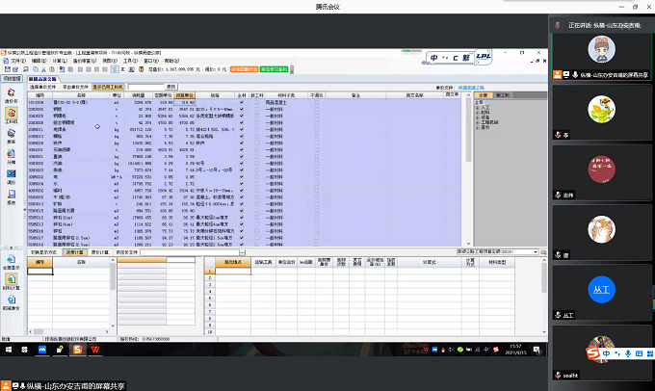Open Tencent Meeting blue icon on taskbar
Image resolution: width=655 pixels, height=391 pixels.
(x=42, y=350)
